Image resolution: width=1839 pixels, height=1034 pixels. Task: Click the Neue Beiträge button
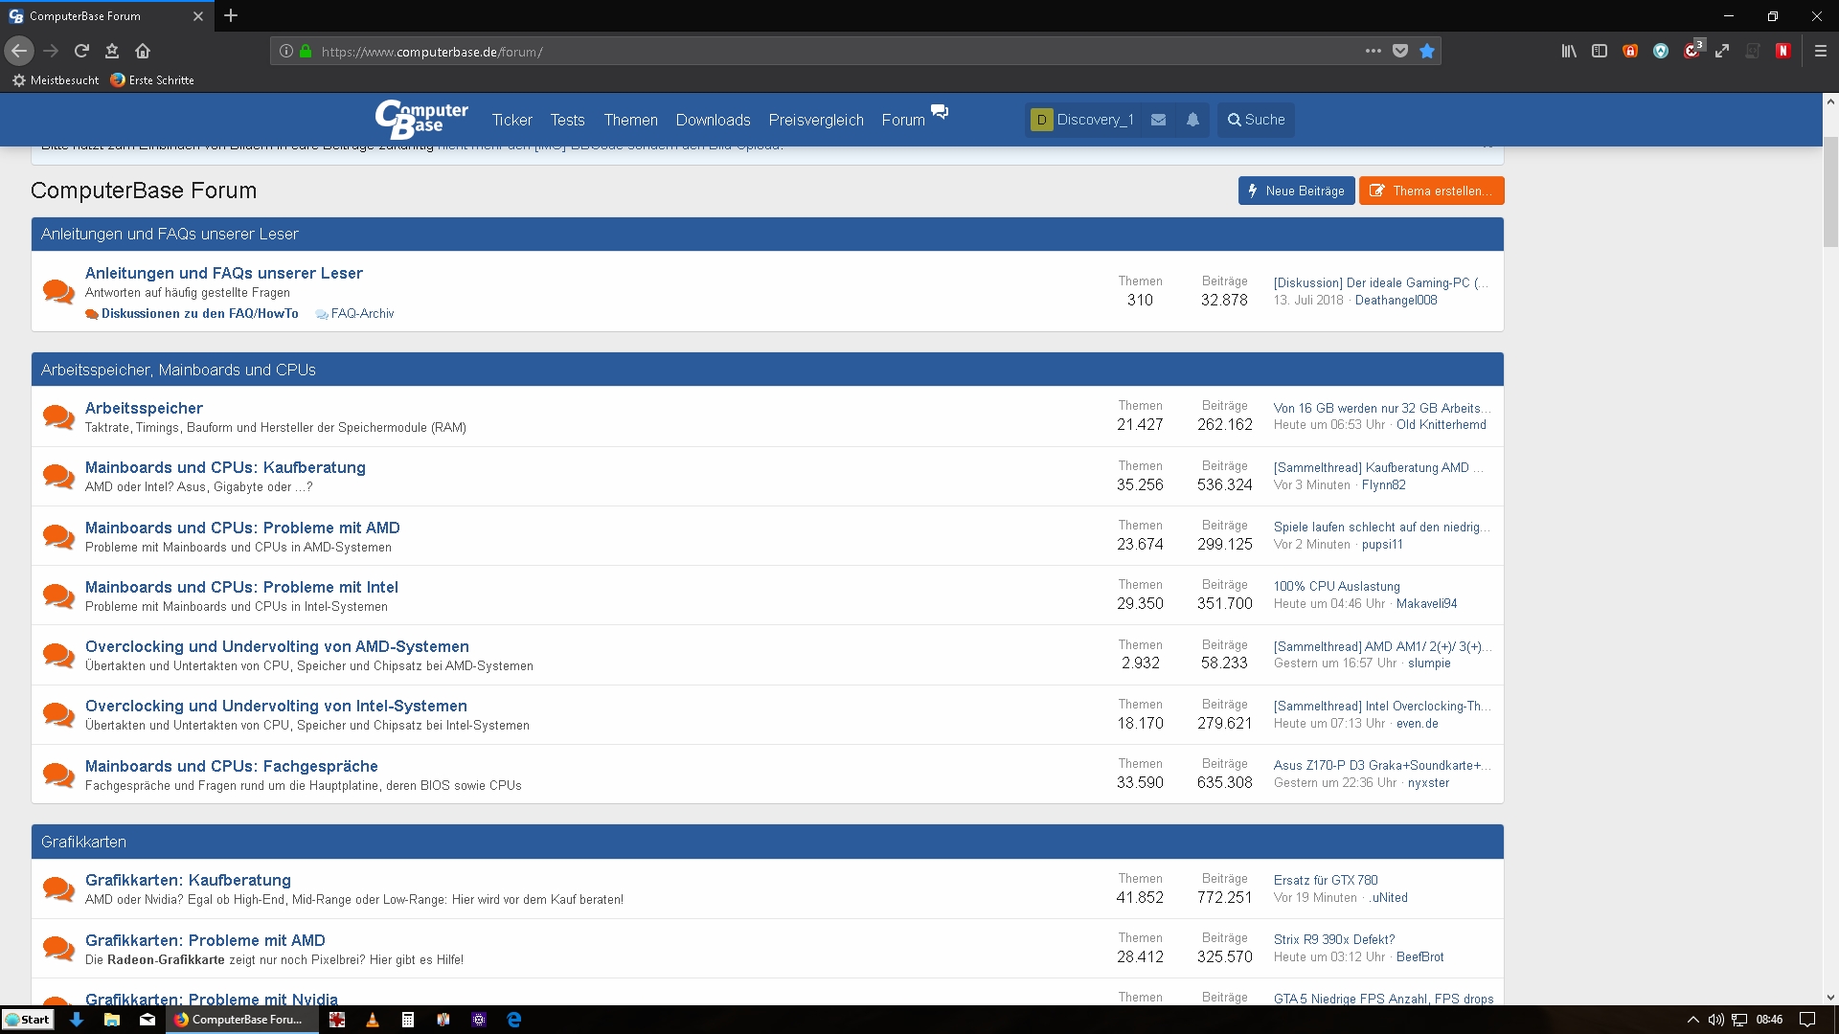[x=1296, y=191]
